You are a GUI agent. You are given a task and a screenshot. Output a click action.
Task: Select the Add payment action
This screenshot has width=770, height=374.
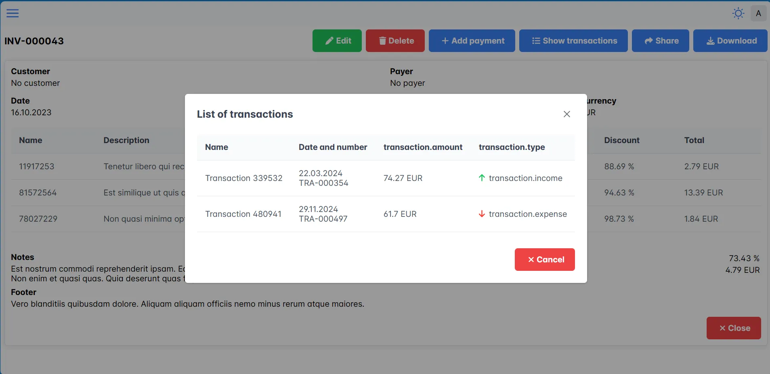[472, 40]
